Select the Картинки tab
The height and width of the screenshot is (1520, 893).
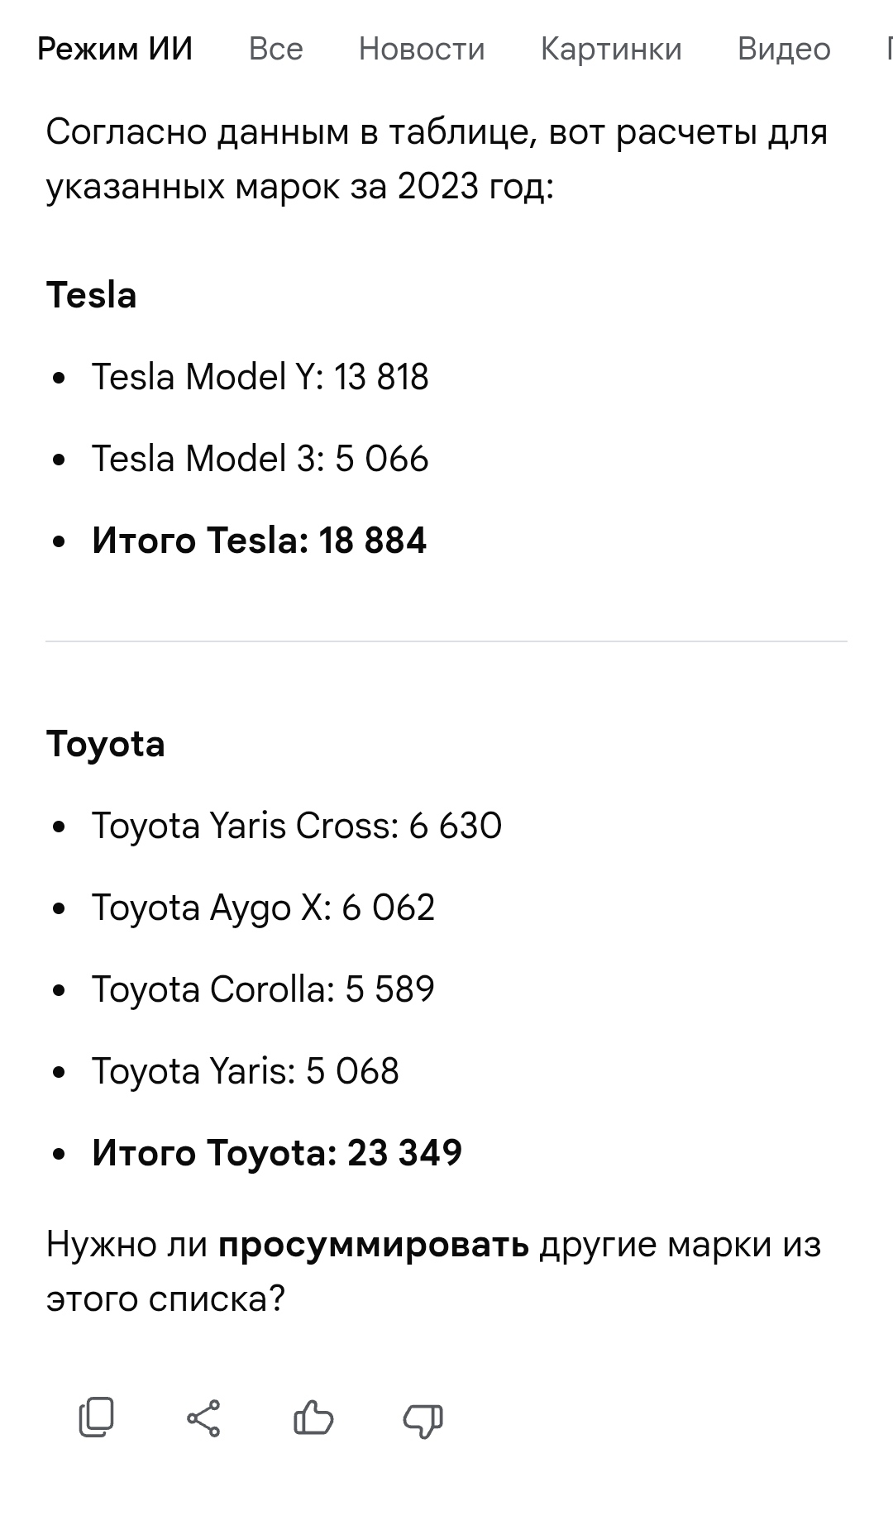coord(611,50)
